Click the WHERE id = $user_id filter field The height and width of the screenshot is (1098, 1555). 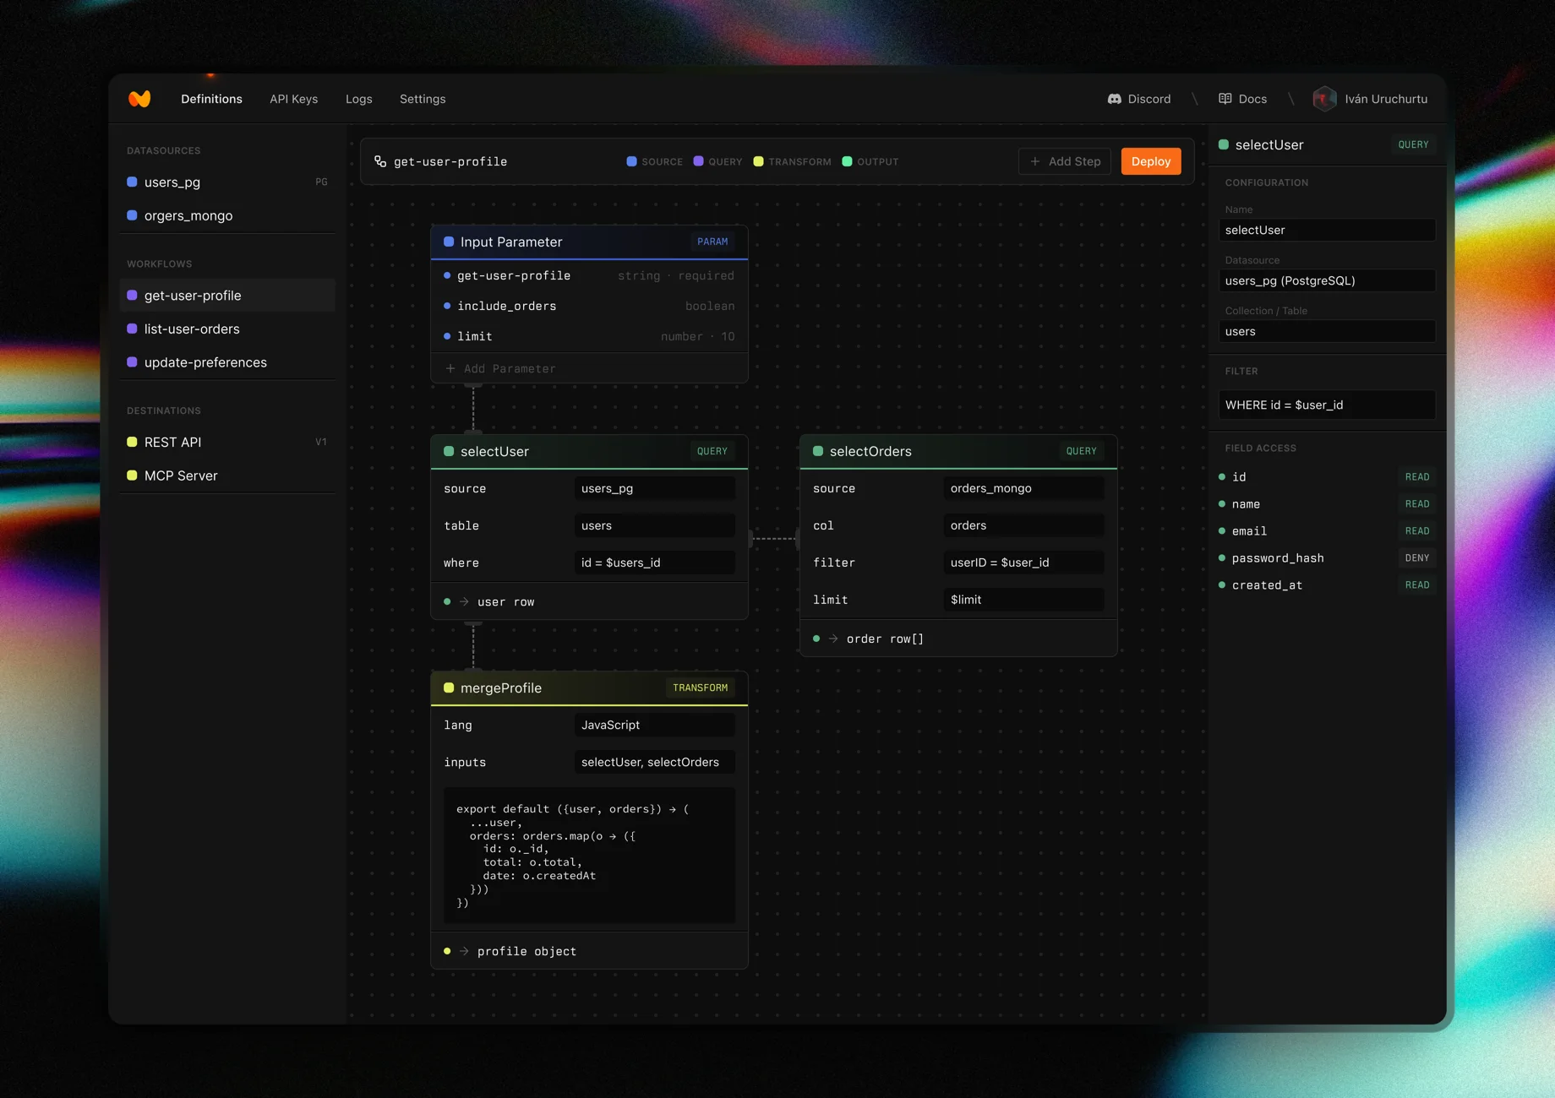[x=1325, y=405]
